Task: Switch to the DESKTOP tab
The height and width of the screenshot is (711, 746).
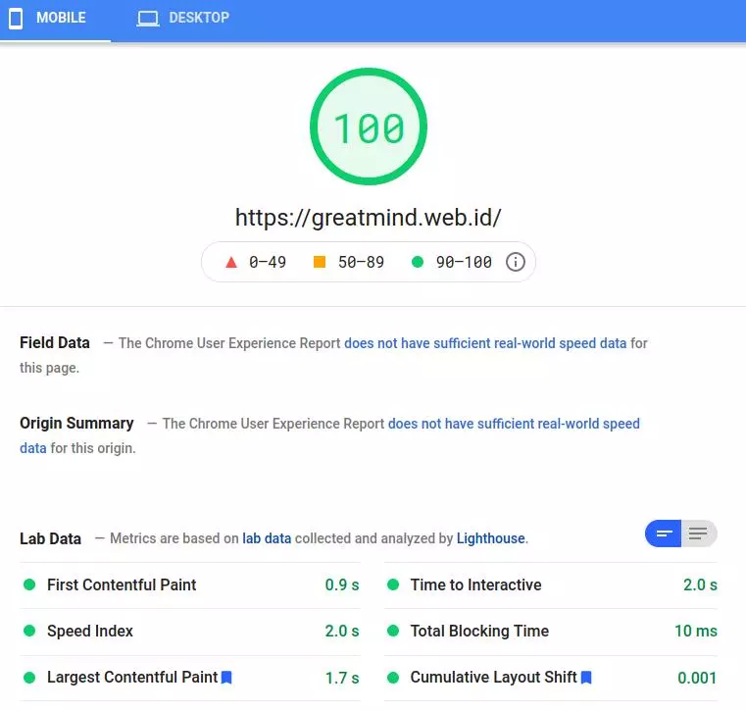Action: point(183,19)
